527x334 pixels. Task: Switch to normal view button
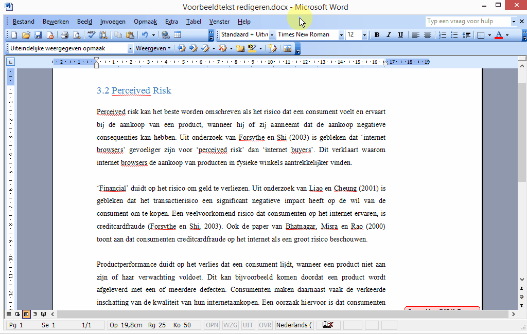(9, 314)
